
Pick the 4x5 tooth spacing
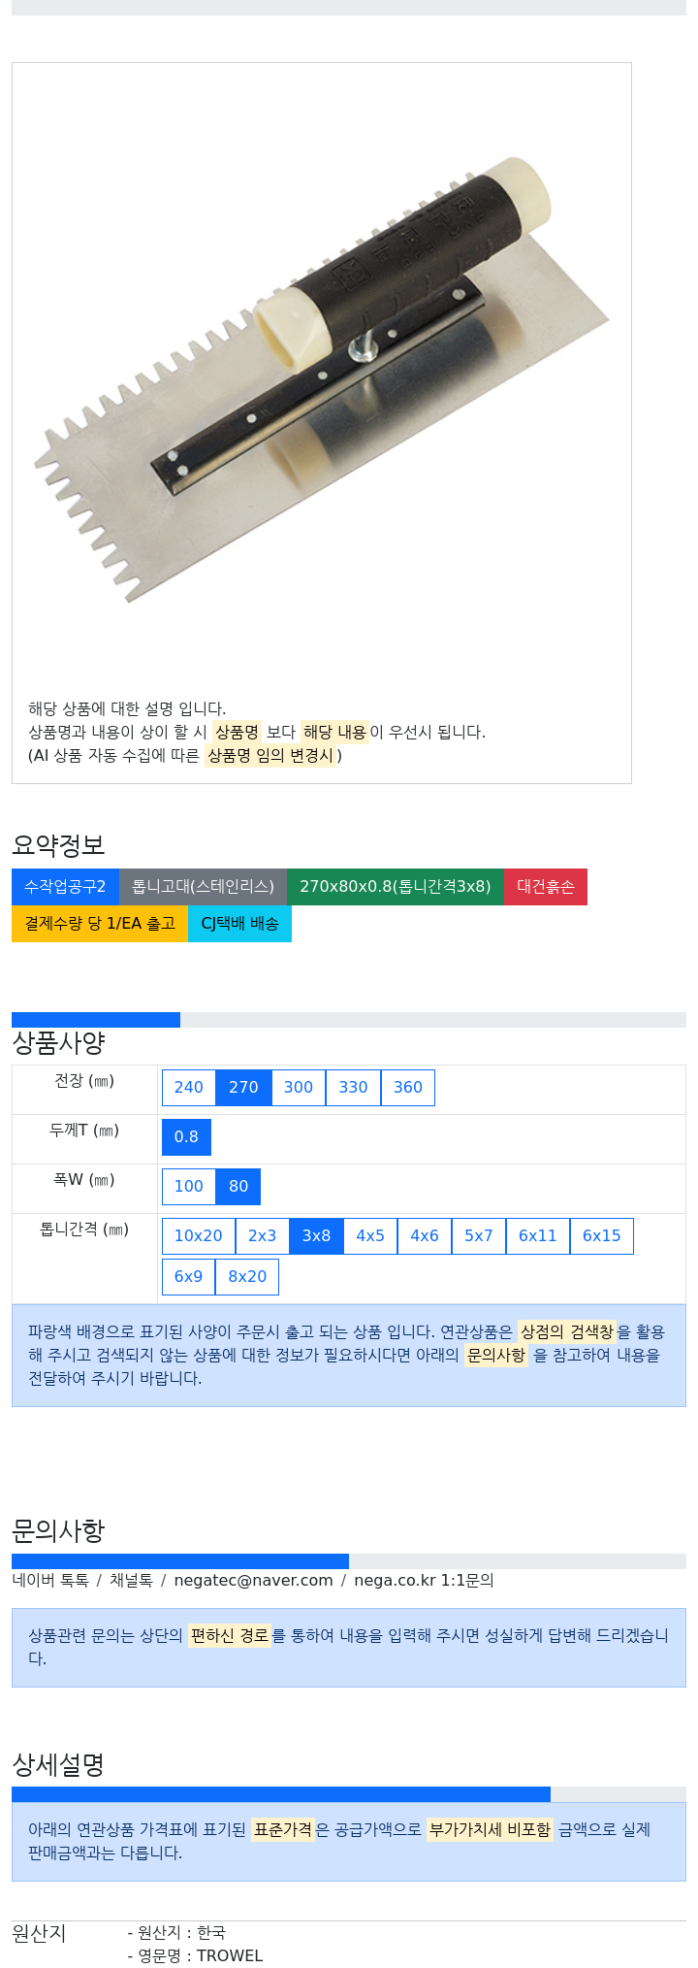370,1236
